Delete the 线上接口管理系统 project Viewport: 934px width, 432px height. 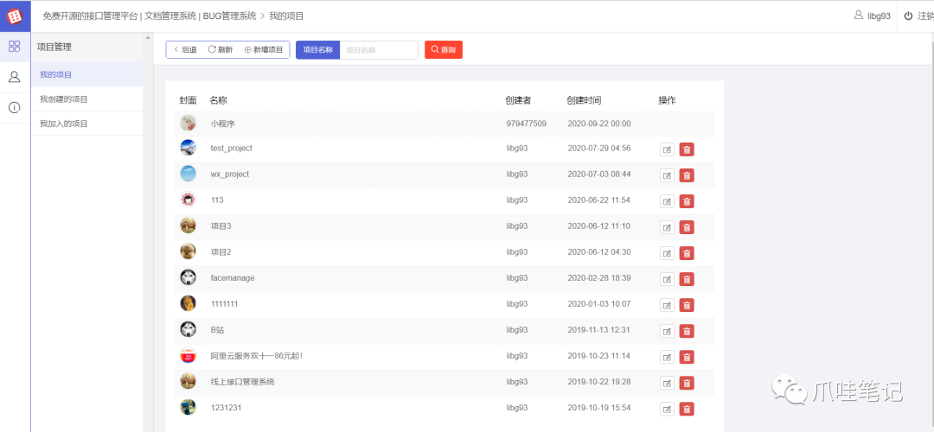pyautogui.click(x=687, y=383)
